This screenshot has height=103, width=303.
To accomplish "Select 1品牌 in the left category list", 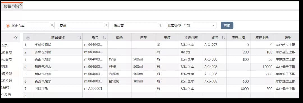I will tap(5, 87).
